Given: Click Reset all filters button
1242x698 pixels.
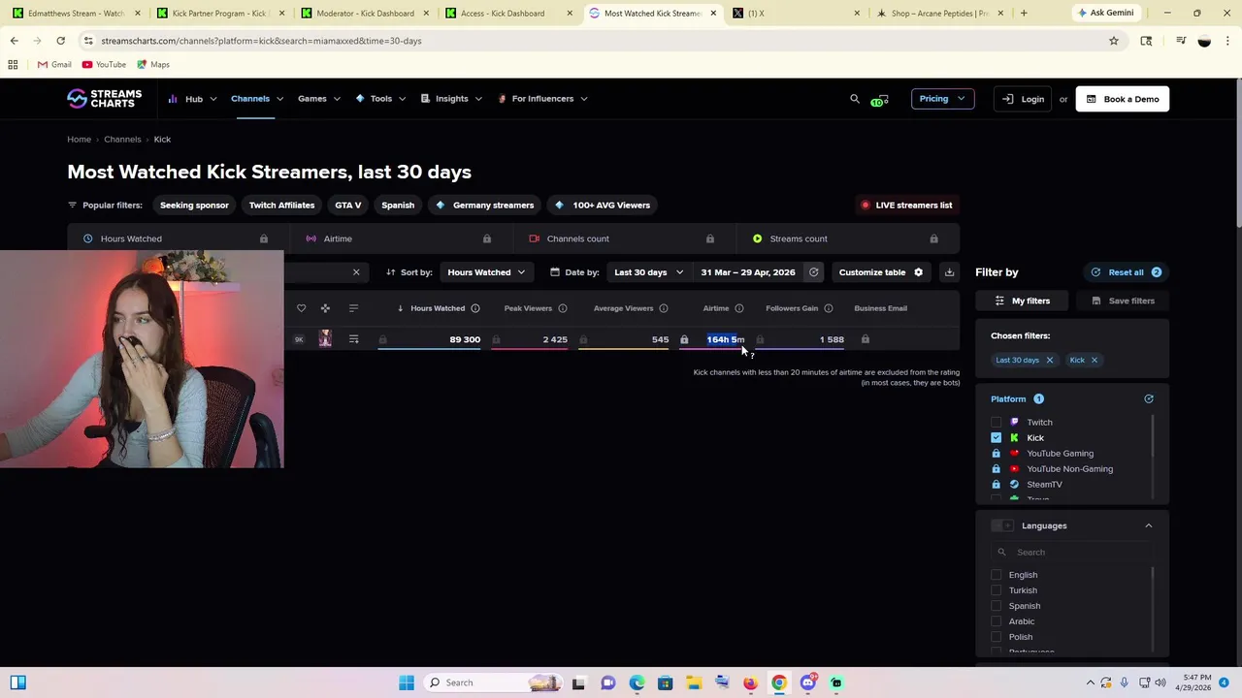Looking at the screenshot, I should 1126,272.
